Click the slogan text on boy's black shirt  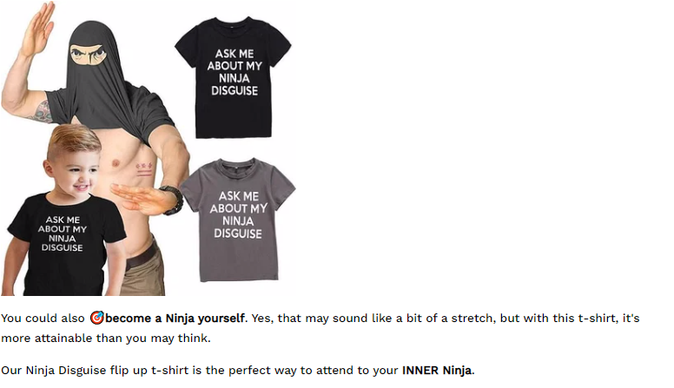point(63,233)
